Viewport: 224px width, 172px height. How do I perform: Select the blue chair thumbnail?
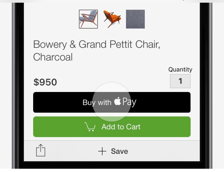[x=88, y=19]
